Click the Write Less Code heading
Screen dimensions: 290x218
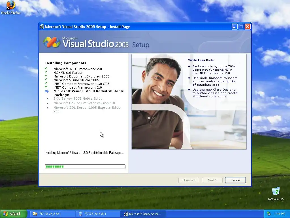pos(201,60)
